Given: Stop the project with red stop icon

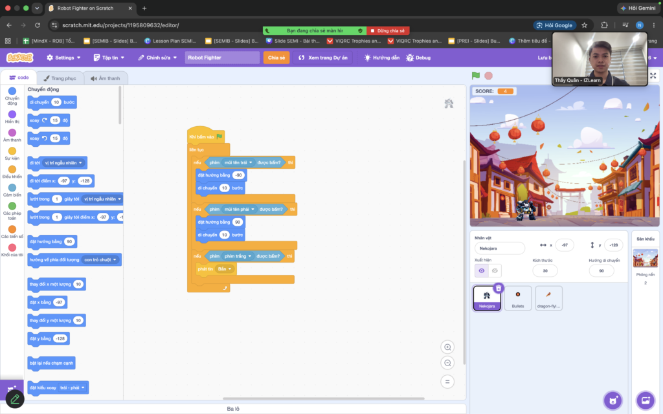Looking at the screenshot, I should (x=488, y=76).
